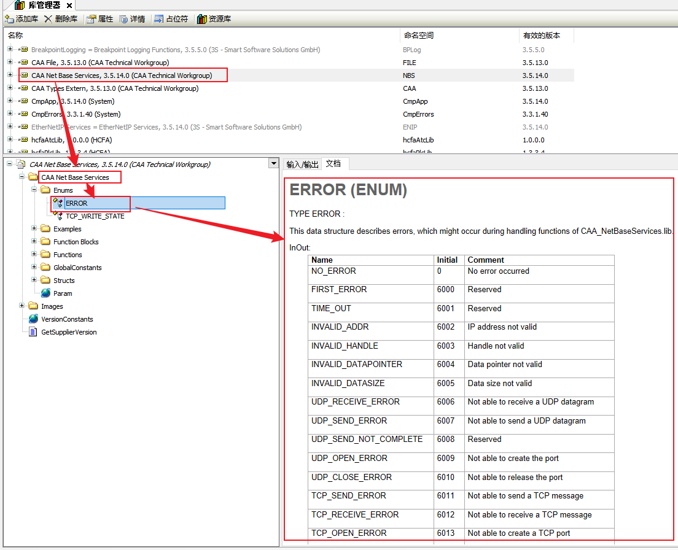678x550 pixels.
Task: Switch to the 输入/输出 tab
Action: tap(302, 164)
